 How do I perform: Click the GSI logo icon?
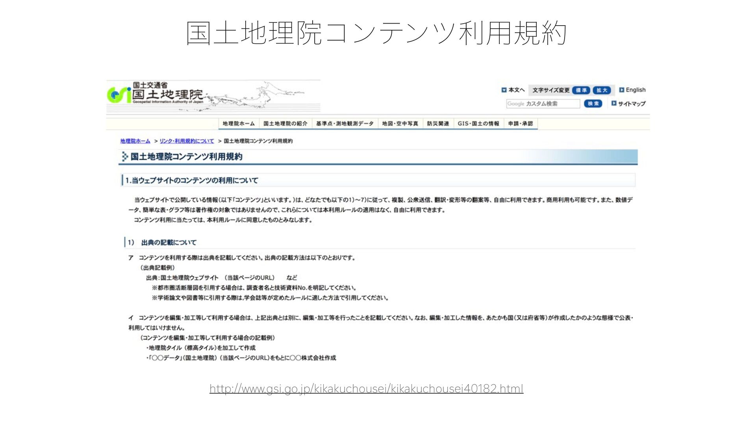119,95
